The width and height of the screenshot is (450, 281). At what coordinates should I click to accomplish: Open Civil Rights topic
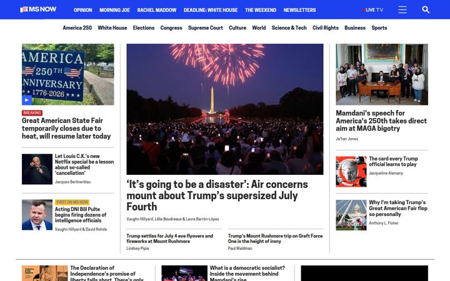[326, 28]
